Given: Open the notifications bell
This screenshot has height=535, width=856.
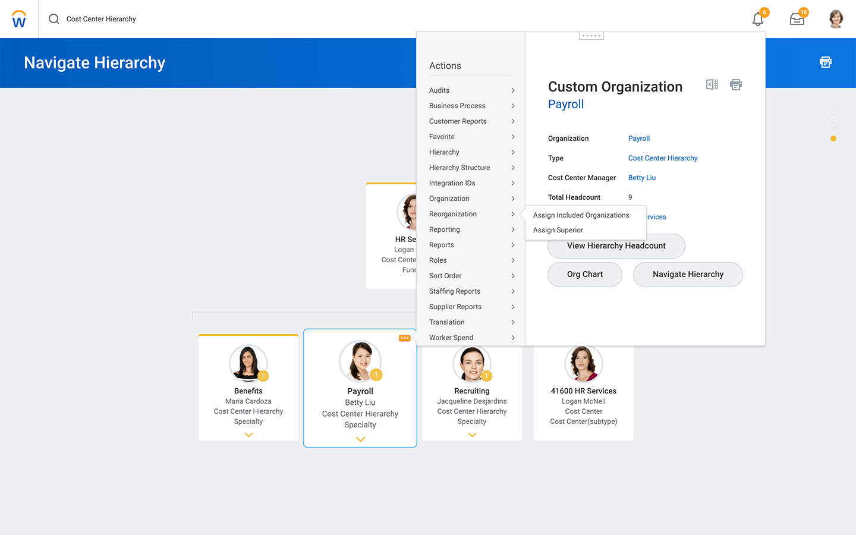Looking at the screenshot, I should coord(757,19).
